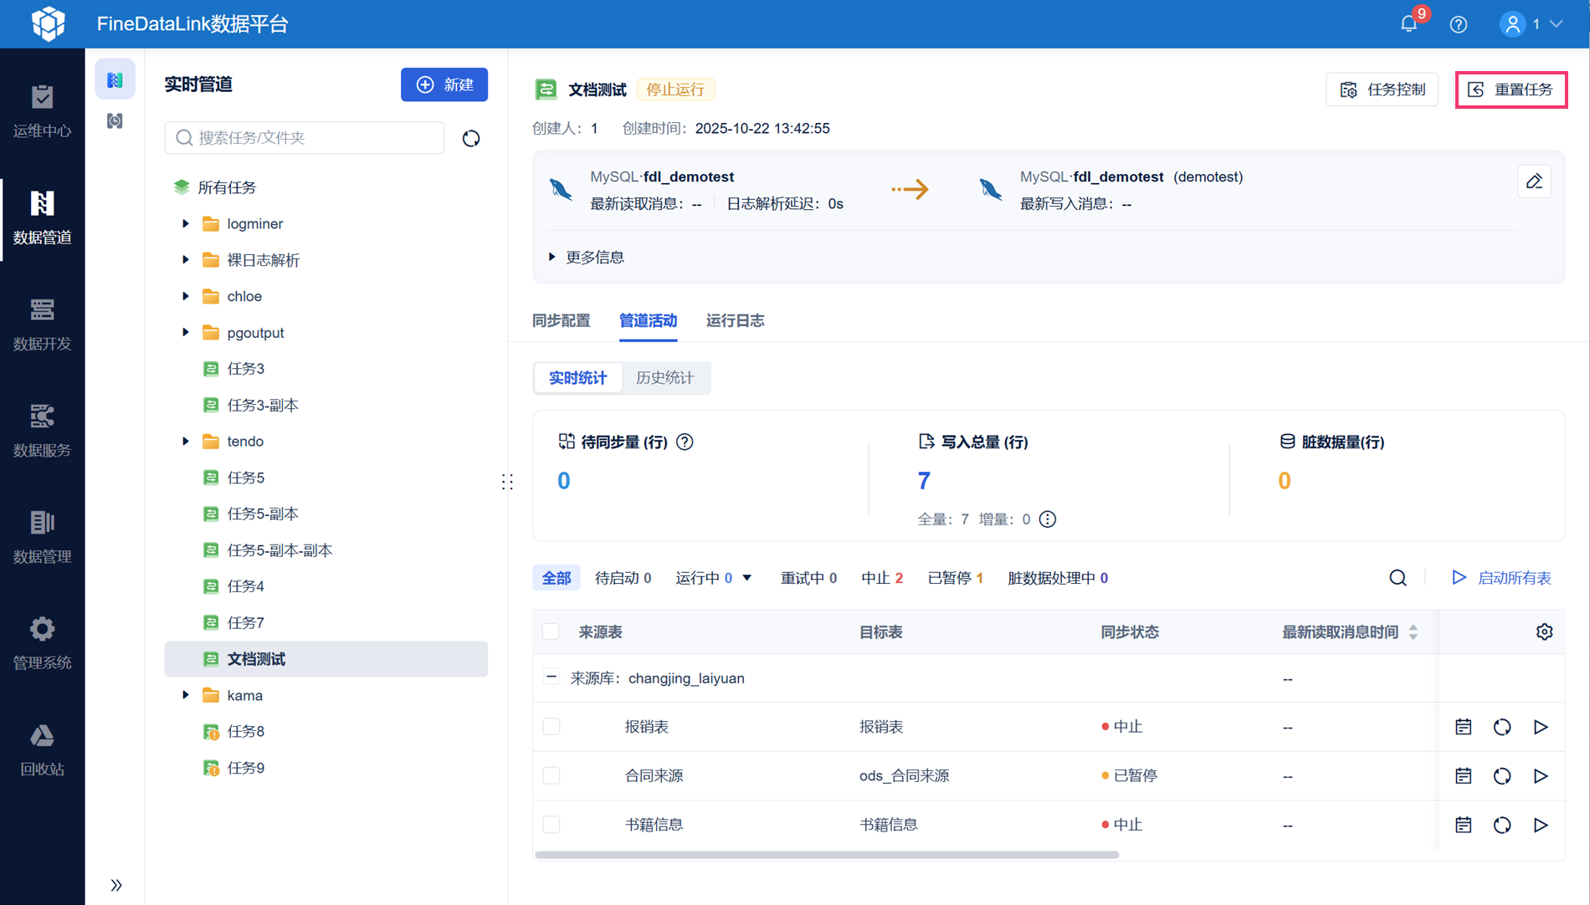Open 数据管理 in the sidebar
Screen dimensions: 1590x905
[x=42, y=536]
